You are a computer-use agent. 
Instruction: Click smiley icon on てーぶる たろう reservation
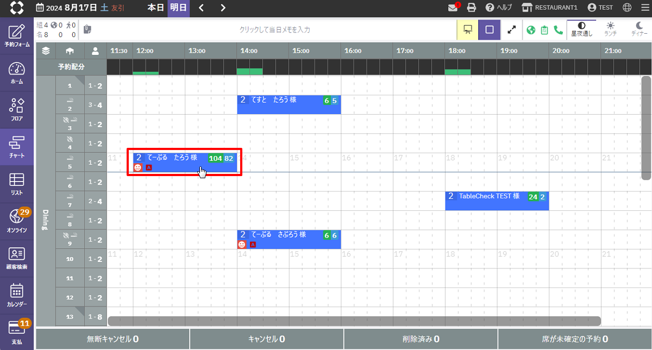click(x=138, y=167)
